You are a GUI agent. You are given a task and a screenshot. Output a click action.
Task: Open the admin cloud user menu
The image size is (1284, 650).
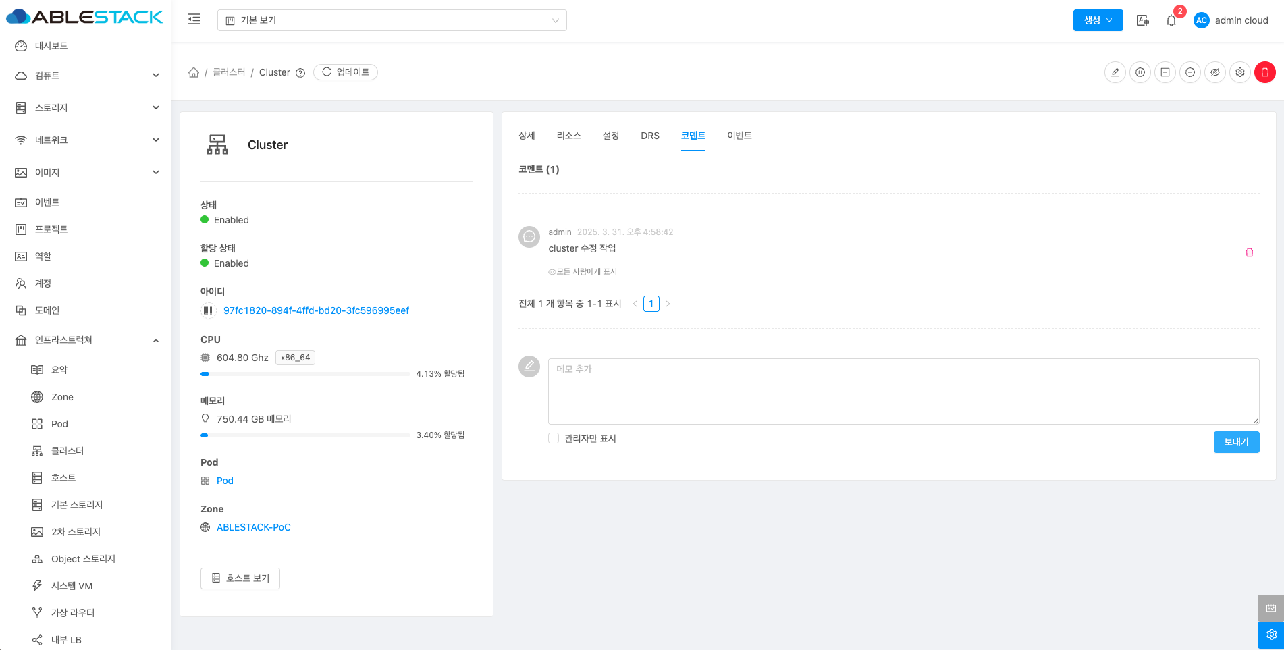click(x=1231, y=20)
